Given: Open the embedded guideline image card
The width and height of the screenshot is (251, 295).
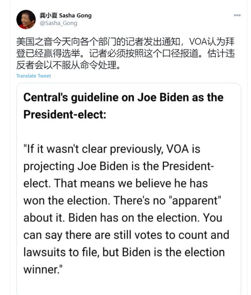Looking at the screenshot, I should point(129,189).
